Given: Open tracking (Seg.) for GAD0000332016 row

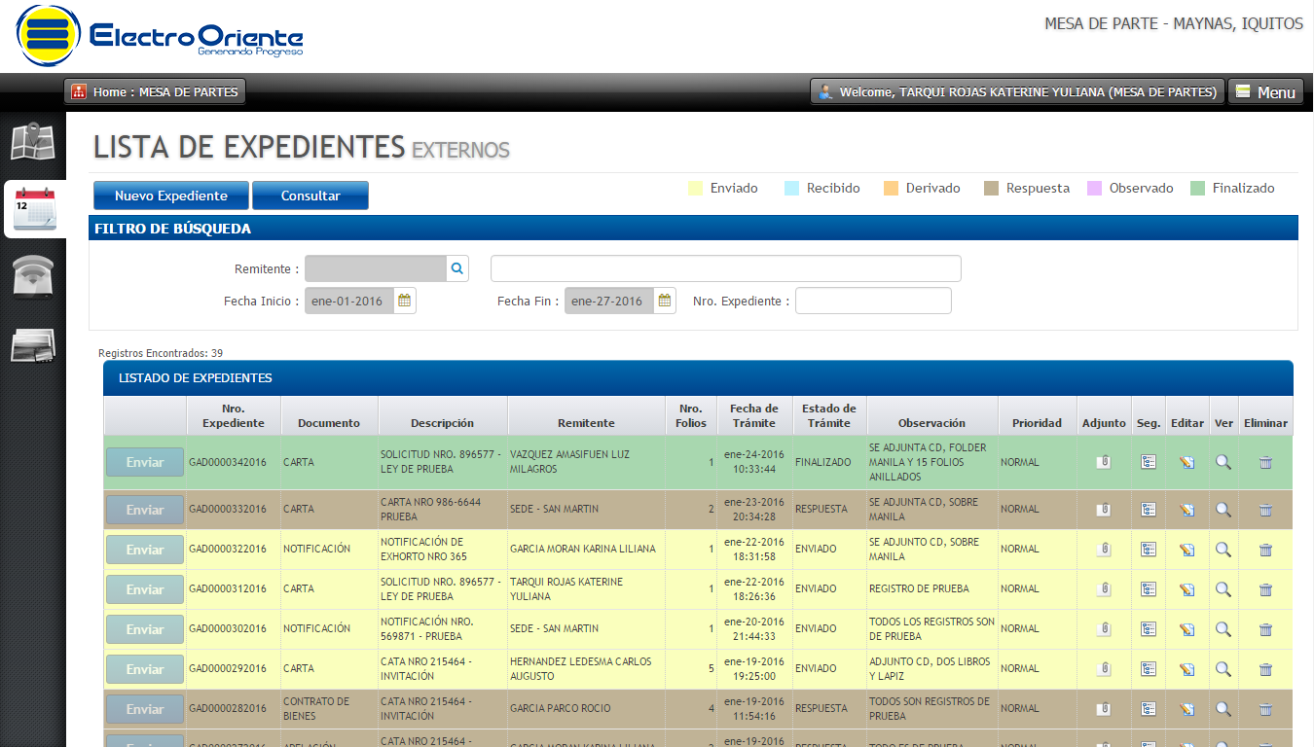Looking at the screenshot, I should [1149, 510].
